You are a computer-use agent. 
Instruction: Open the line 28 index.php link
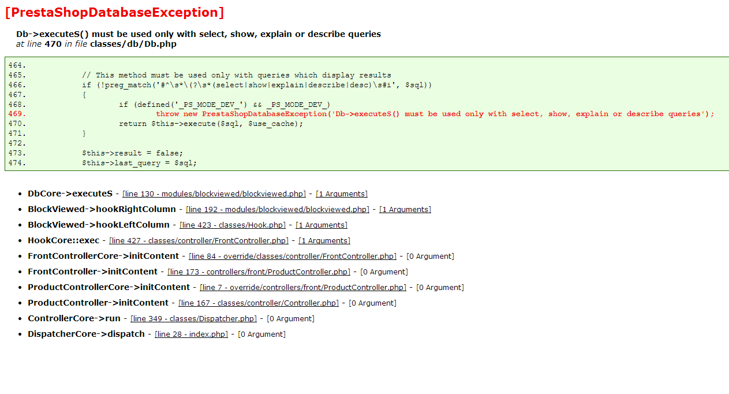(x=191, y=334)
